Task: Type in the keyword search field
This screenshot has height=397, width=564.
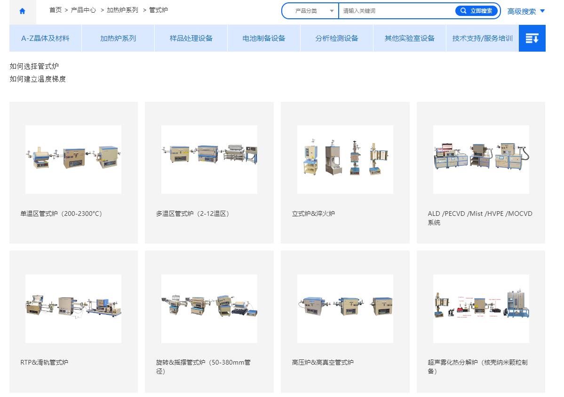Action: point(395,11)
